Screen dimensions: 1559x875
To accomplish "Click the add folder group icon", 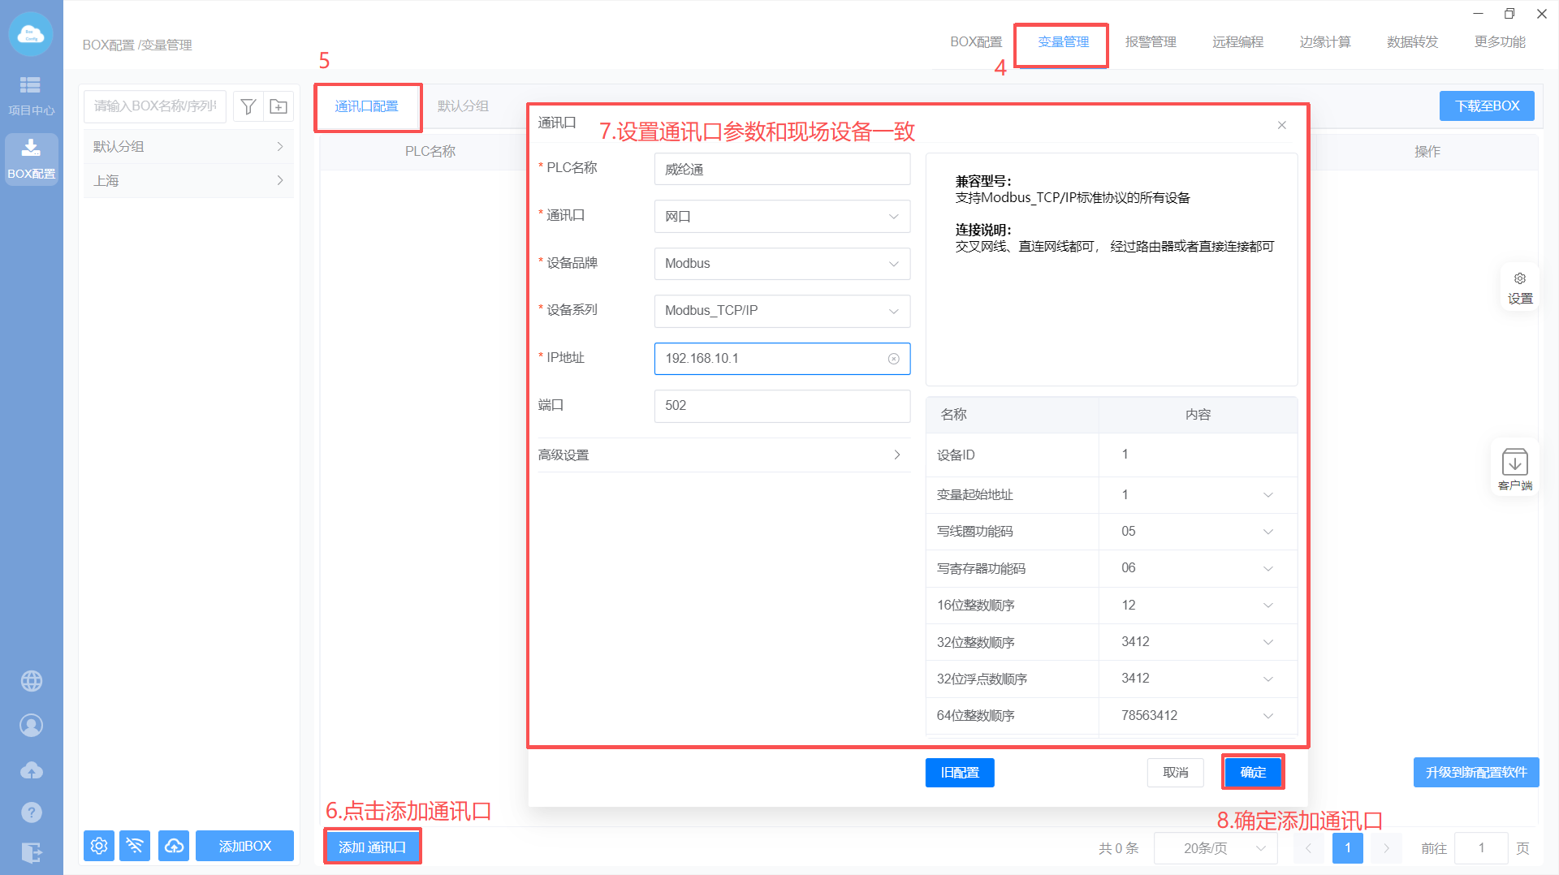I will 279,106.
